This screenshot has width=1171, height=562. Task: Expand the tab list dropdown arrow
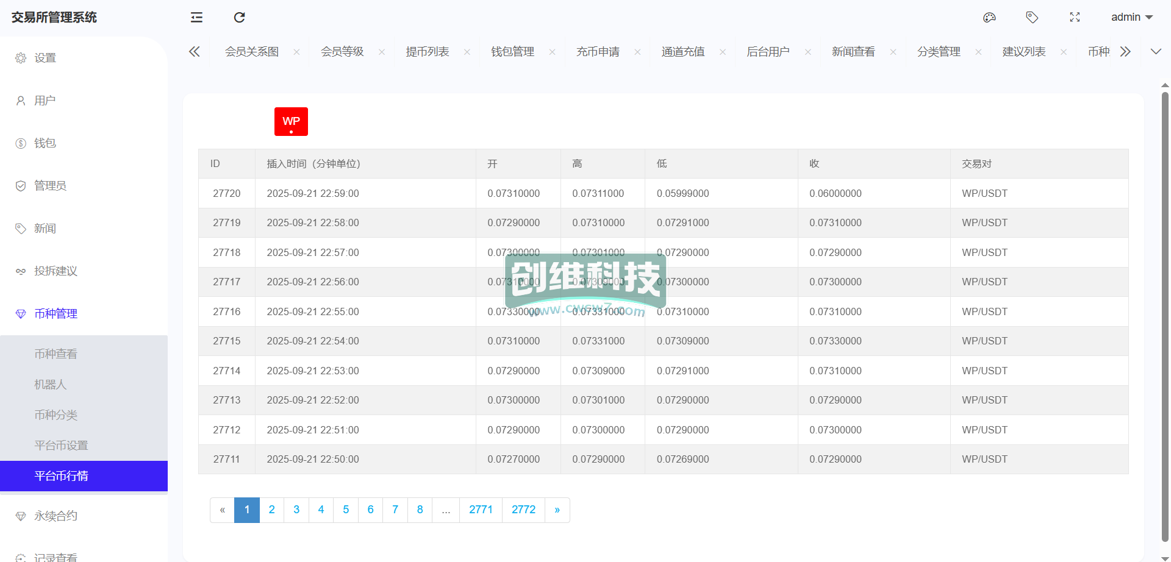[x=1156, y=52]
